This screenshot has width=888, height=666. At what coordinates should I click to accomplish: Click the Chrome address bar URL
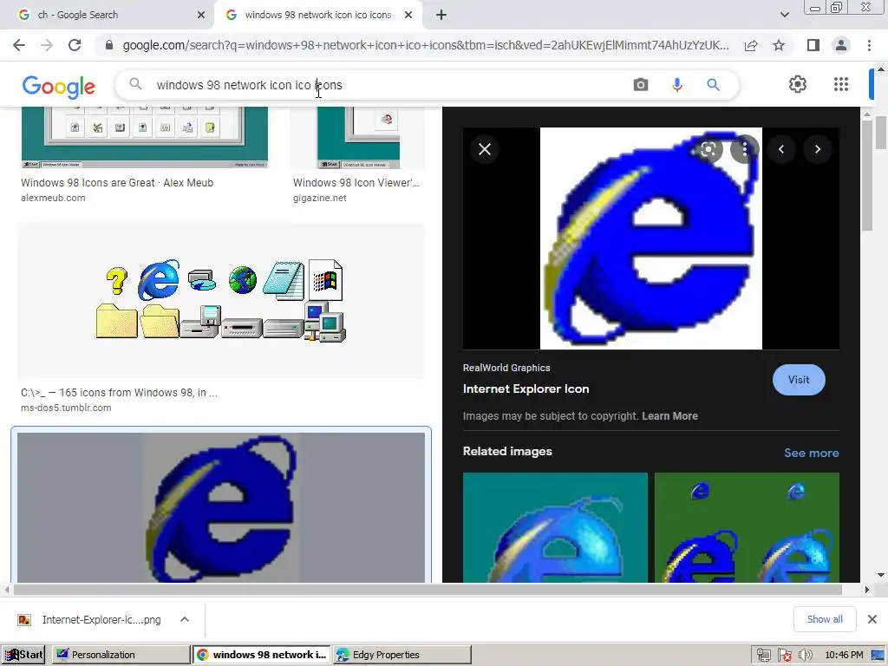[426, 45]
